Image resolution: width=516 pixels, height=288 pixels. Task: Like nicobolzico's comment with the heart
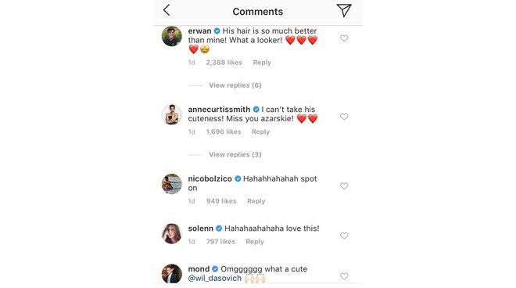click(x=344, y=185)
